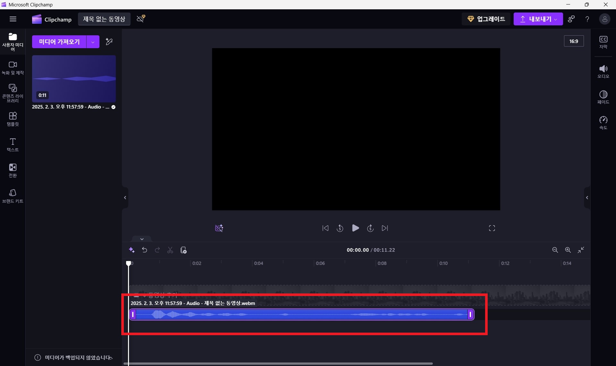Select the audio clip on the timeline
The height and width of the screenshot is (366, 616).
coord(302,315)
